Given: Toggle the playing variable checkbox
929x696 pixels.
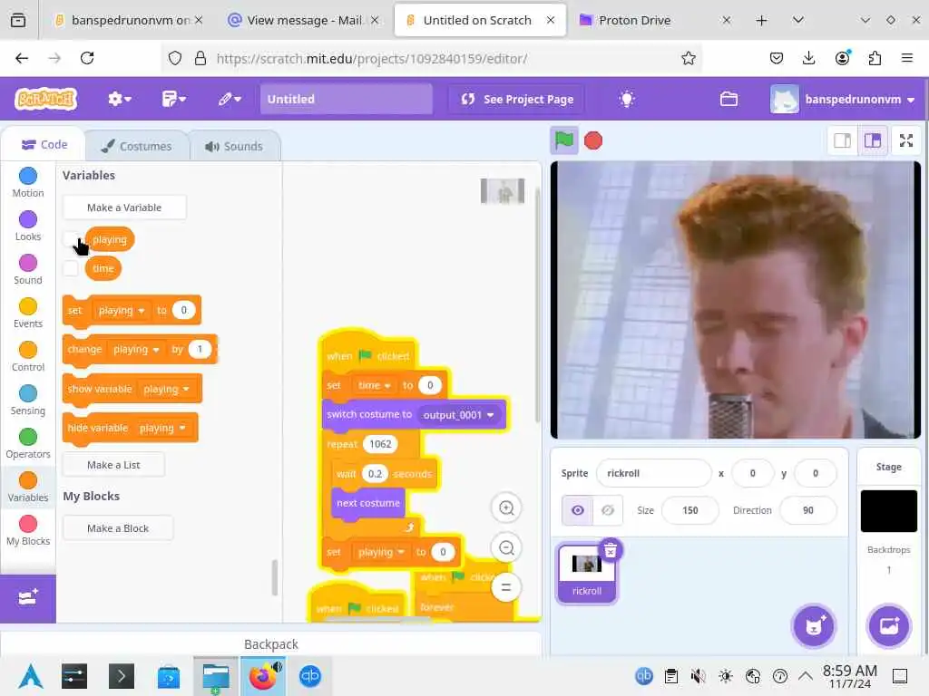Looking at the screenshot, I should (x=71, y=239).
